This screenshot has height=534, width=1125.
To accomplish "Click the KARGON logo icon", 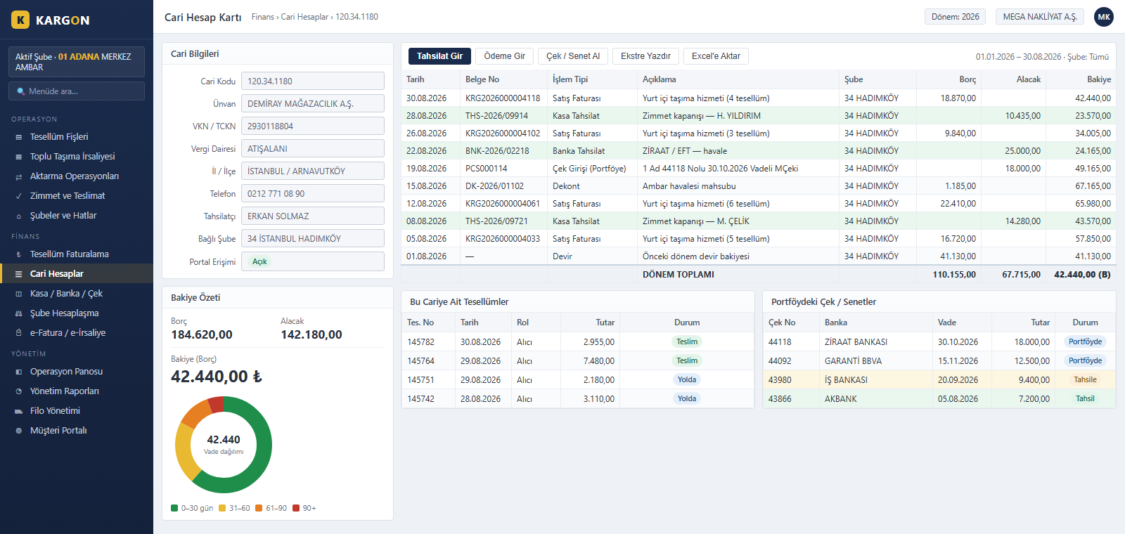I will point(20,20).
